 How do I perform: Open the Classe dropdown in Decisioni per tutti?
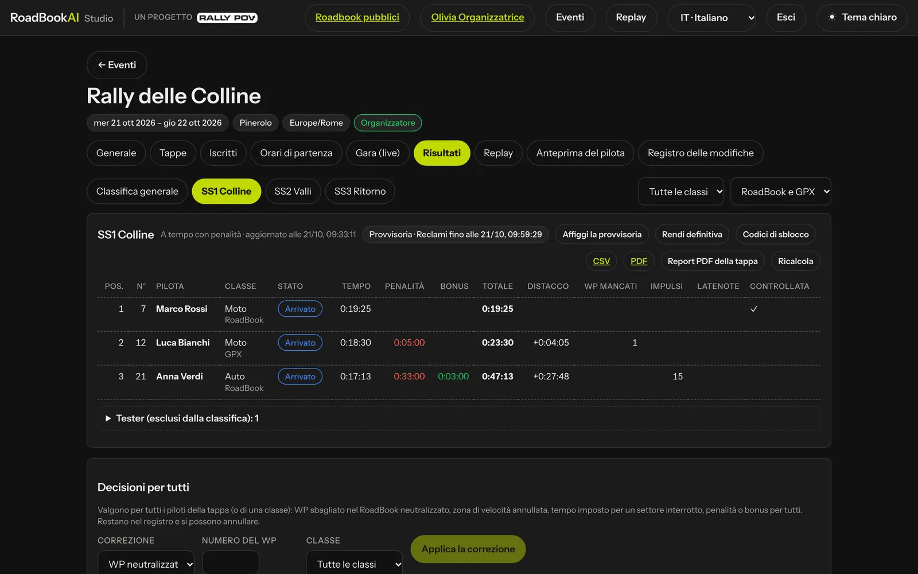[354, 564]
